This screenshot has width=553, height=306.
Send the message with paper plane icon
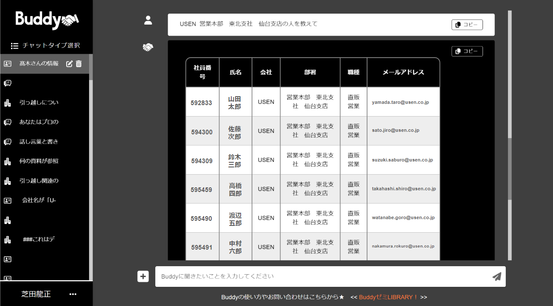pos(497,276)
